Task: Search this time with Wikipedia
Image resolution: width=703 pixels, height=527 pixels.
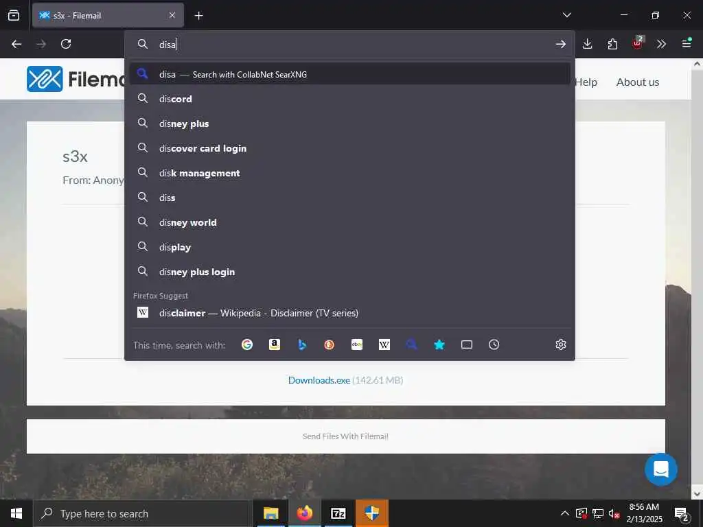Action: (384, 344)
